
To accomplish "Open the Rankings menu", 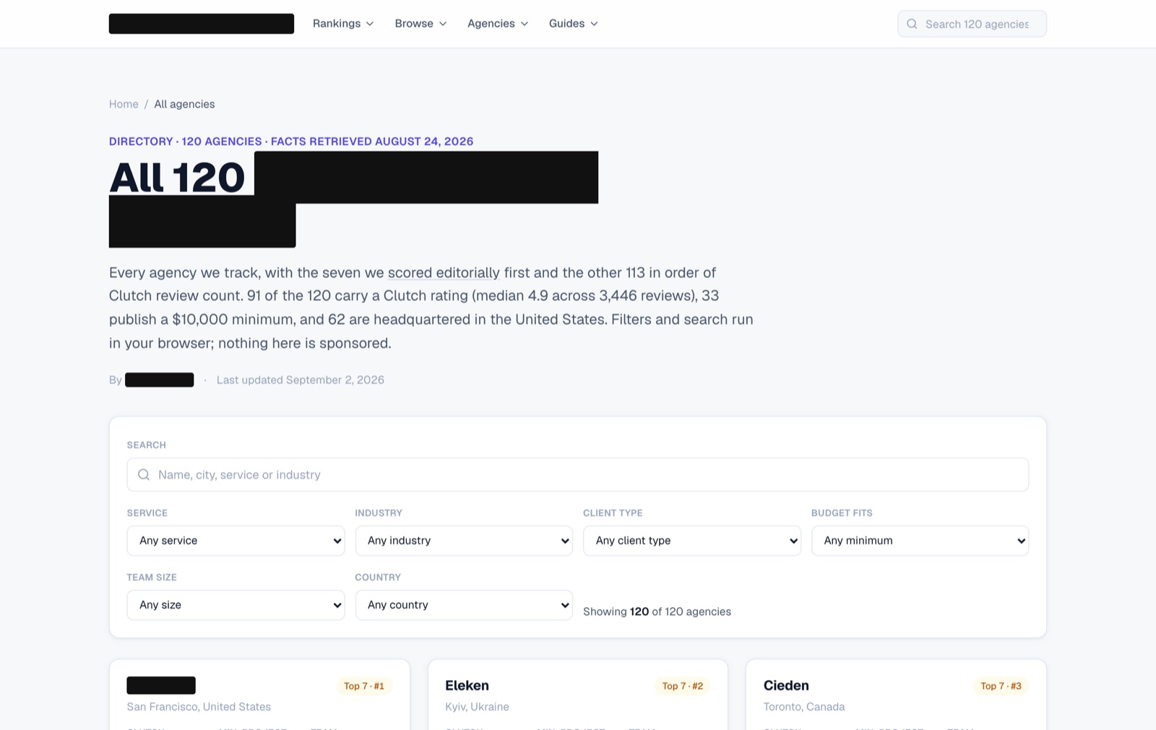I will pos(343,24).
